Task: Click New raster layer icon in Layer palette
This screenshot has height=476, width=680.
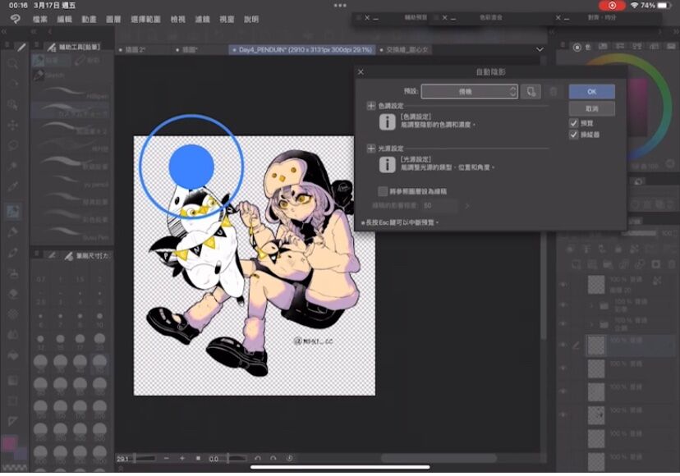Action: pyautogui.click(x=576, y=264)
